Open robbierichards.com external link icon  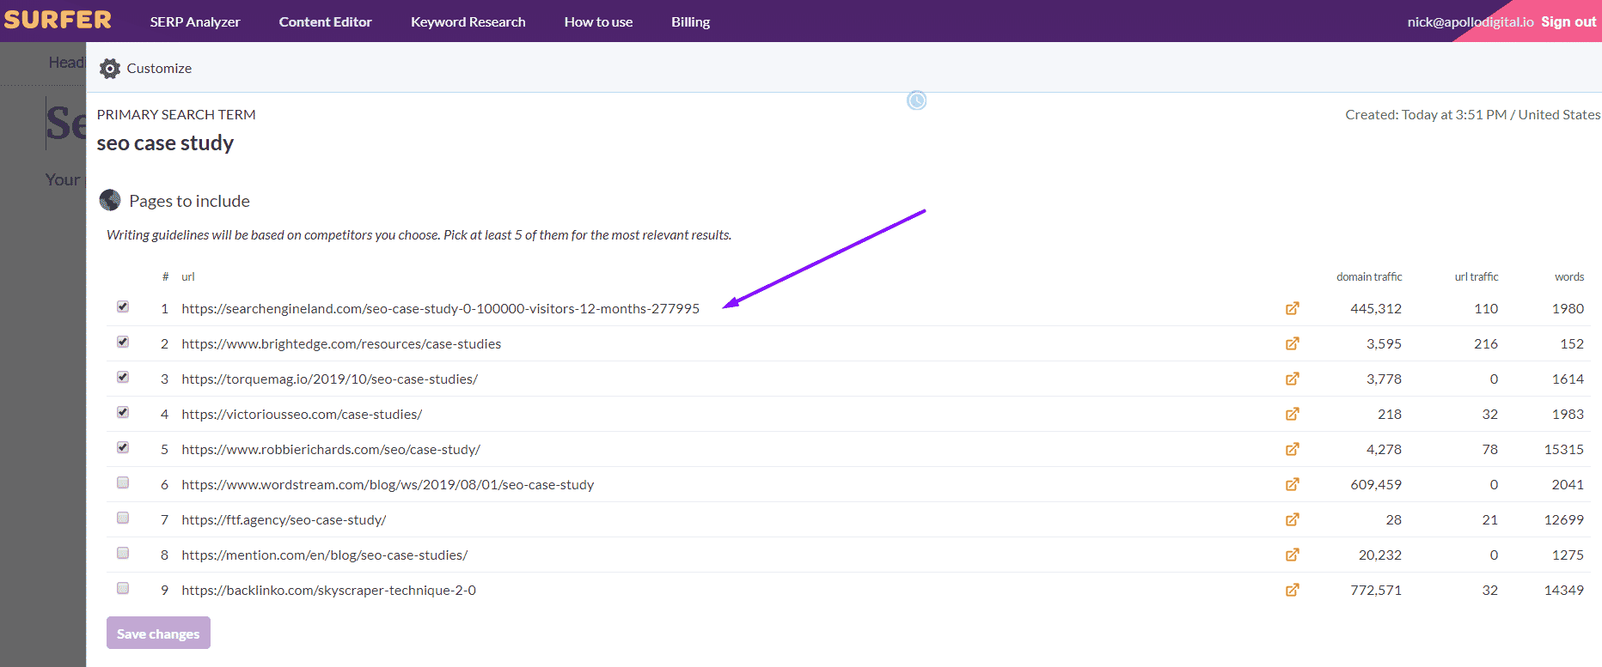point(1292,449)
